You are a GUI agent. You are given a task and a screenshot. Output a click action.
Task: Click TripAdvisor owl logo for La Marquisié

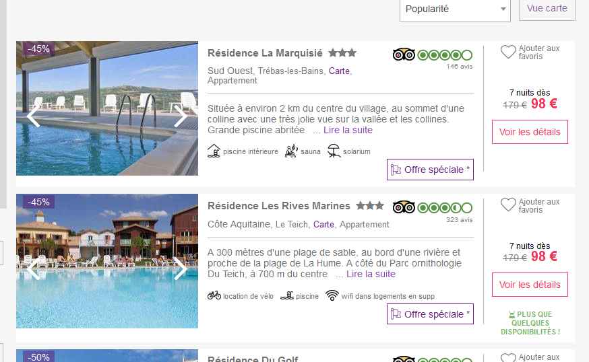tap(404, 55)
